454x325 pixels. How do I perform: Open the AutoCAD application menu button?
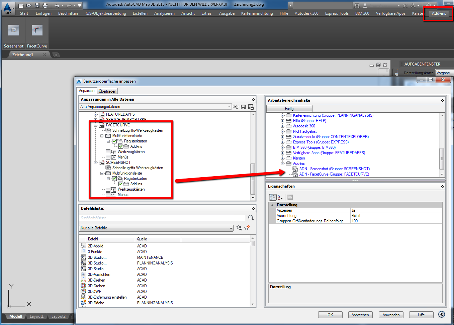click(x=8, y=8)
